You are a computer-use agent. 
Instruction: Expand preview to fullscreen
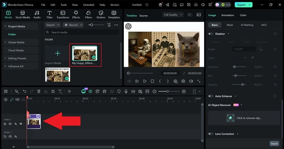tap(199, 81)
